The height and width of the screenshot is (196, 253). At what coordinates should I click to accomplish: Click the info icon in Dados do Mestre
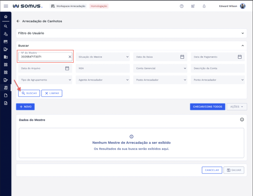(x=242, y=119)
